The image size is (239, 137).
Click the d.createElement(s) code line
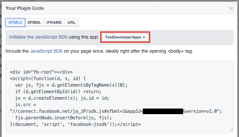(x=62, y=98)
